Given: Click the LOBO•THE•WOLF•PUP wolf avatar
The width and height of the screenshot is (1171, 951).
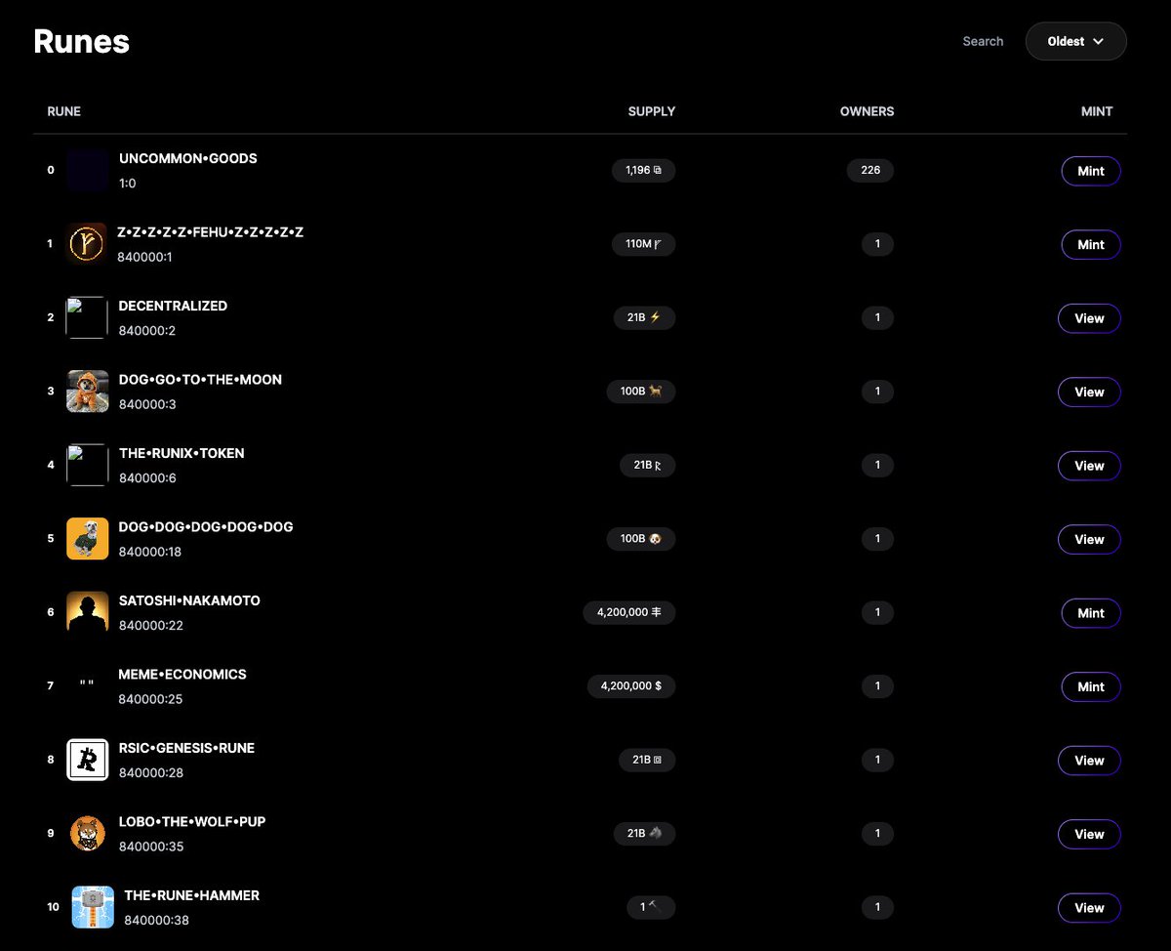Looking at the screenshot, I should coord(87,833).
